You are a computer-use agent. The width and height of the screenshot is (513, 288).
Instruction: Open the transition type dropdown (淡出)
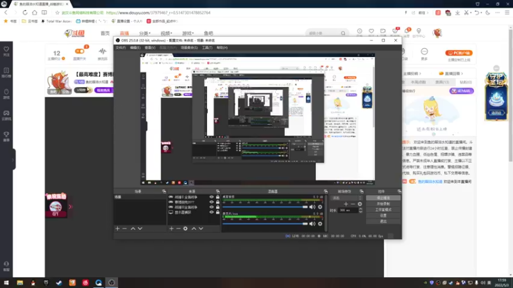point(347,198)
